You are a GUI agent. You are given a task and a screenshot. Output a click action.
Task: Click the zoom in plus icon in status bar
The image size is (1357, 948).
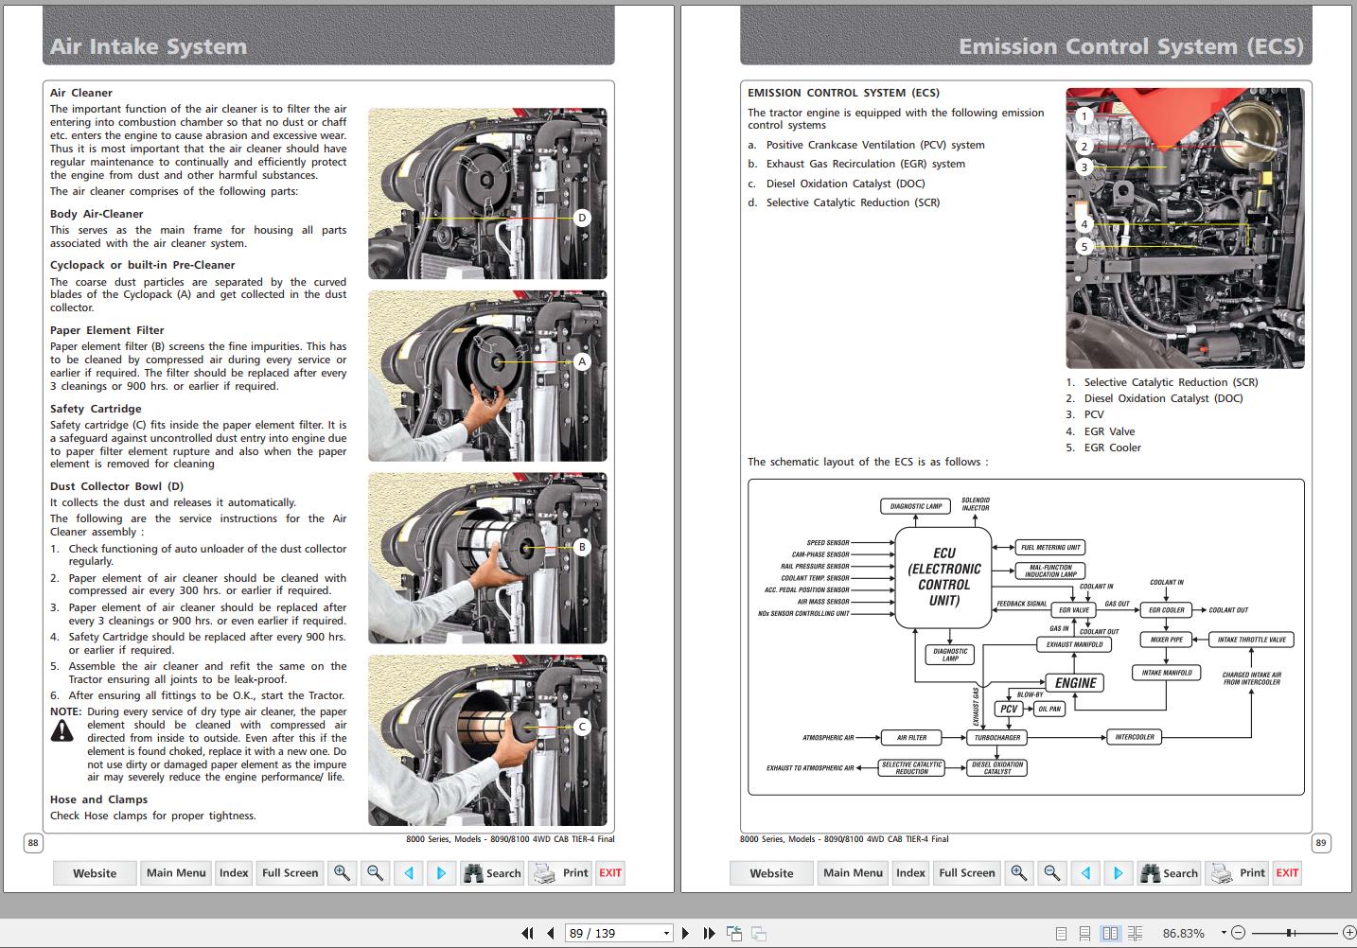click(1348, 933)
